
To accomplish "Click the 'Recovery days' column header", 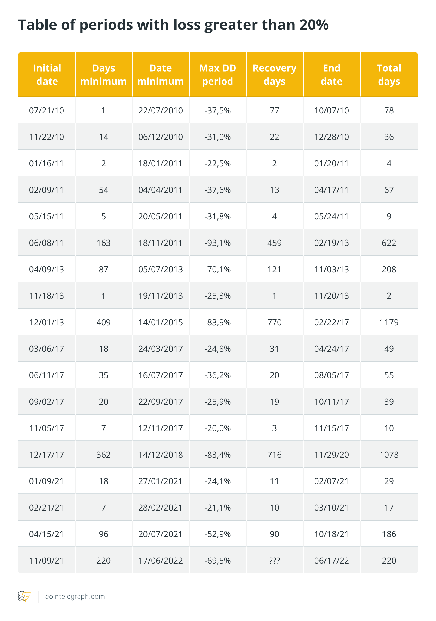I will (x=275, y=75).
